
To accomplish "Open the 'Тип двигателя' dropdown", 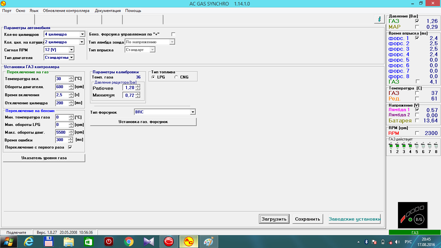I will point(71,57).
